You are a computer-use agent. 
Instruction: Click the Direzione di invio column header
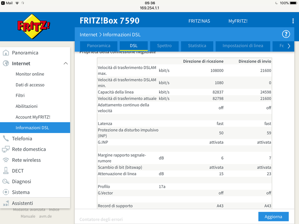pyautogui.click(x=255, y=61)
